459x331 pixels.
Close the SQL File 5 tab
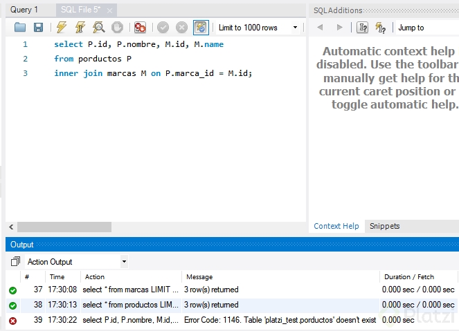[109, 11]
